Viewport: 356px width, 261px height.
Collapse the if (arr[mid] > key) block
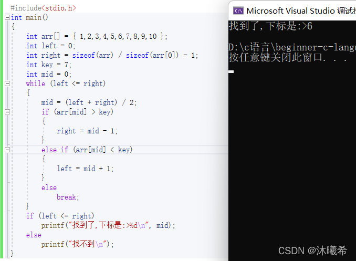(7, 112)
